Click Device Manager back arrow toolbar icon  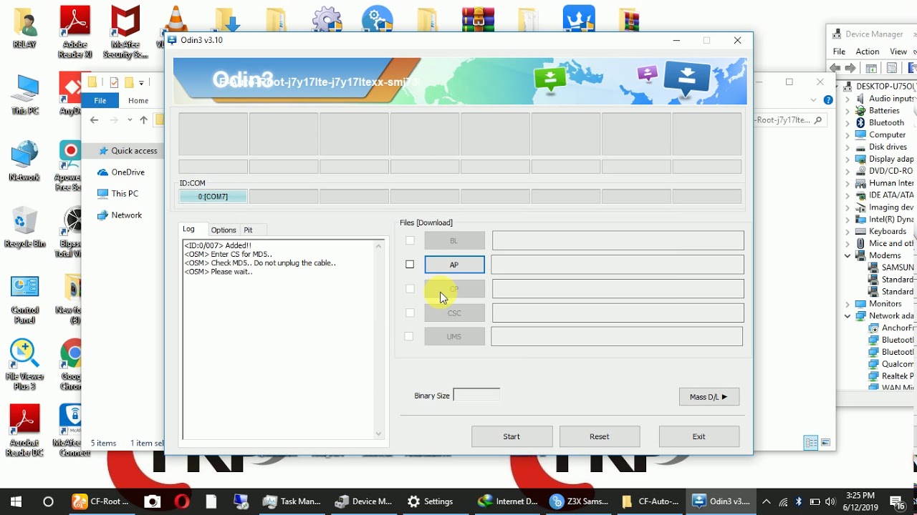835,68
